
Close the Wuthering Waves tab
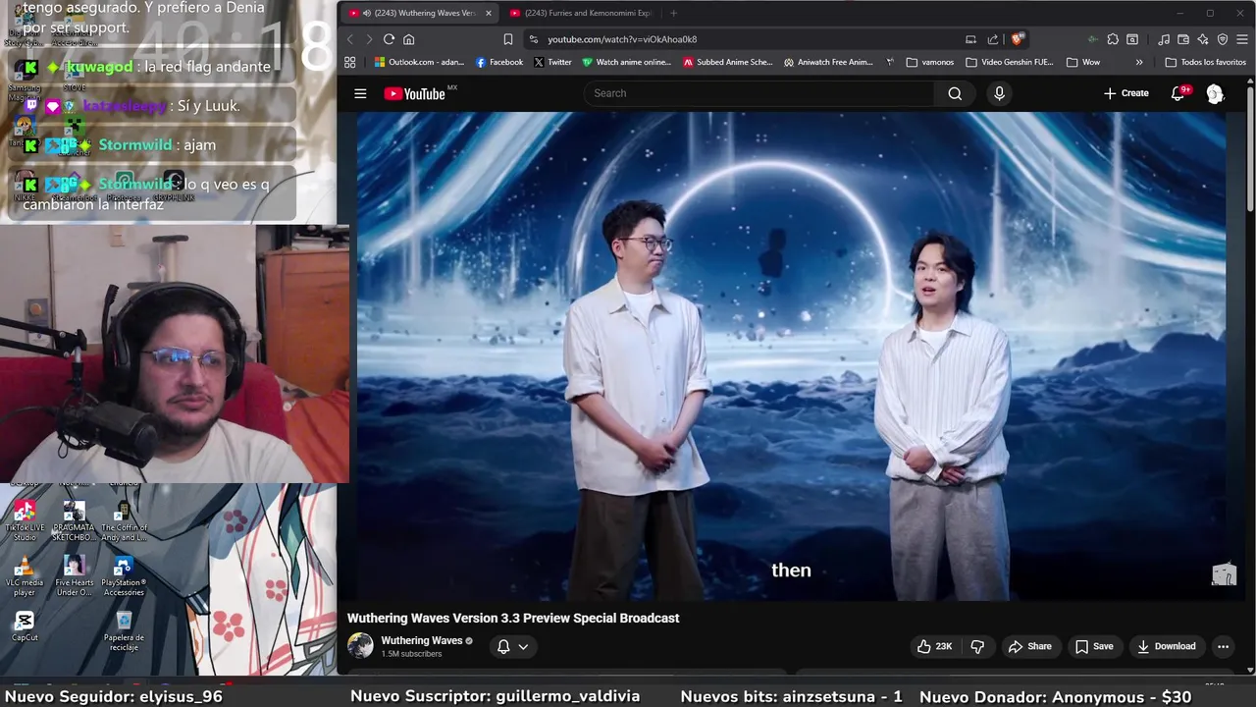(488, 13)
